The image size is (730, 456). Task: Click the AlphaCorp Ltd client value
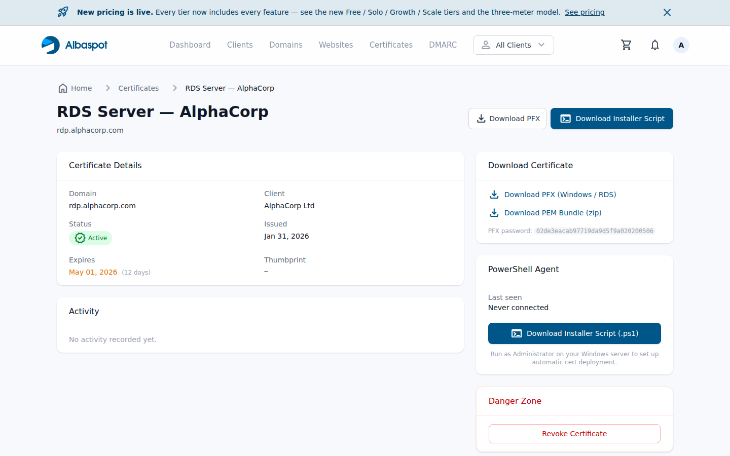pos(289,206)
